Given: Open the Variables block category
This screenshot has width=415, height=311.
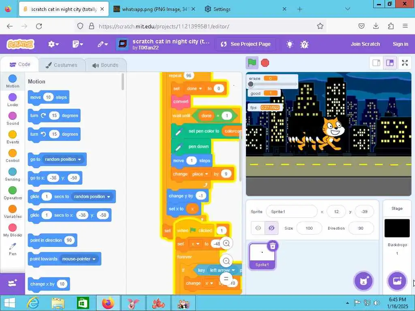Looking at the screenshot, I should click(x=13, y=211).
